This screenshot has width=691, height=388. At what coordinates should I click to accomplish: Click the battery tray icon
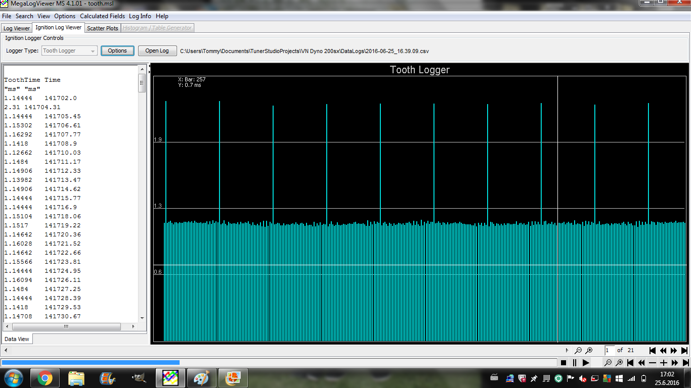pos(643,378)
